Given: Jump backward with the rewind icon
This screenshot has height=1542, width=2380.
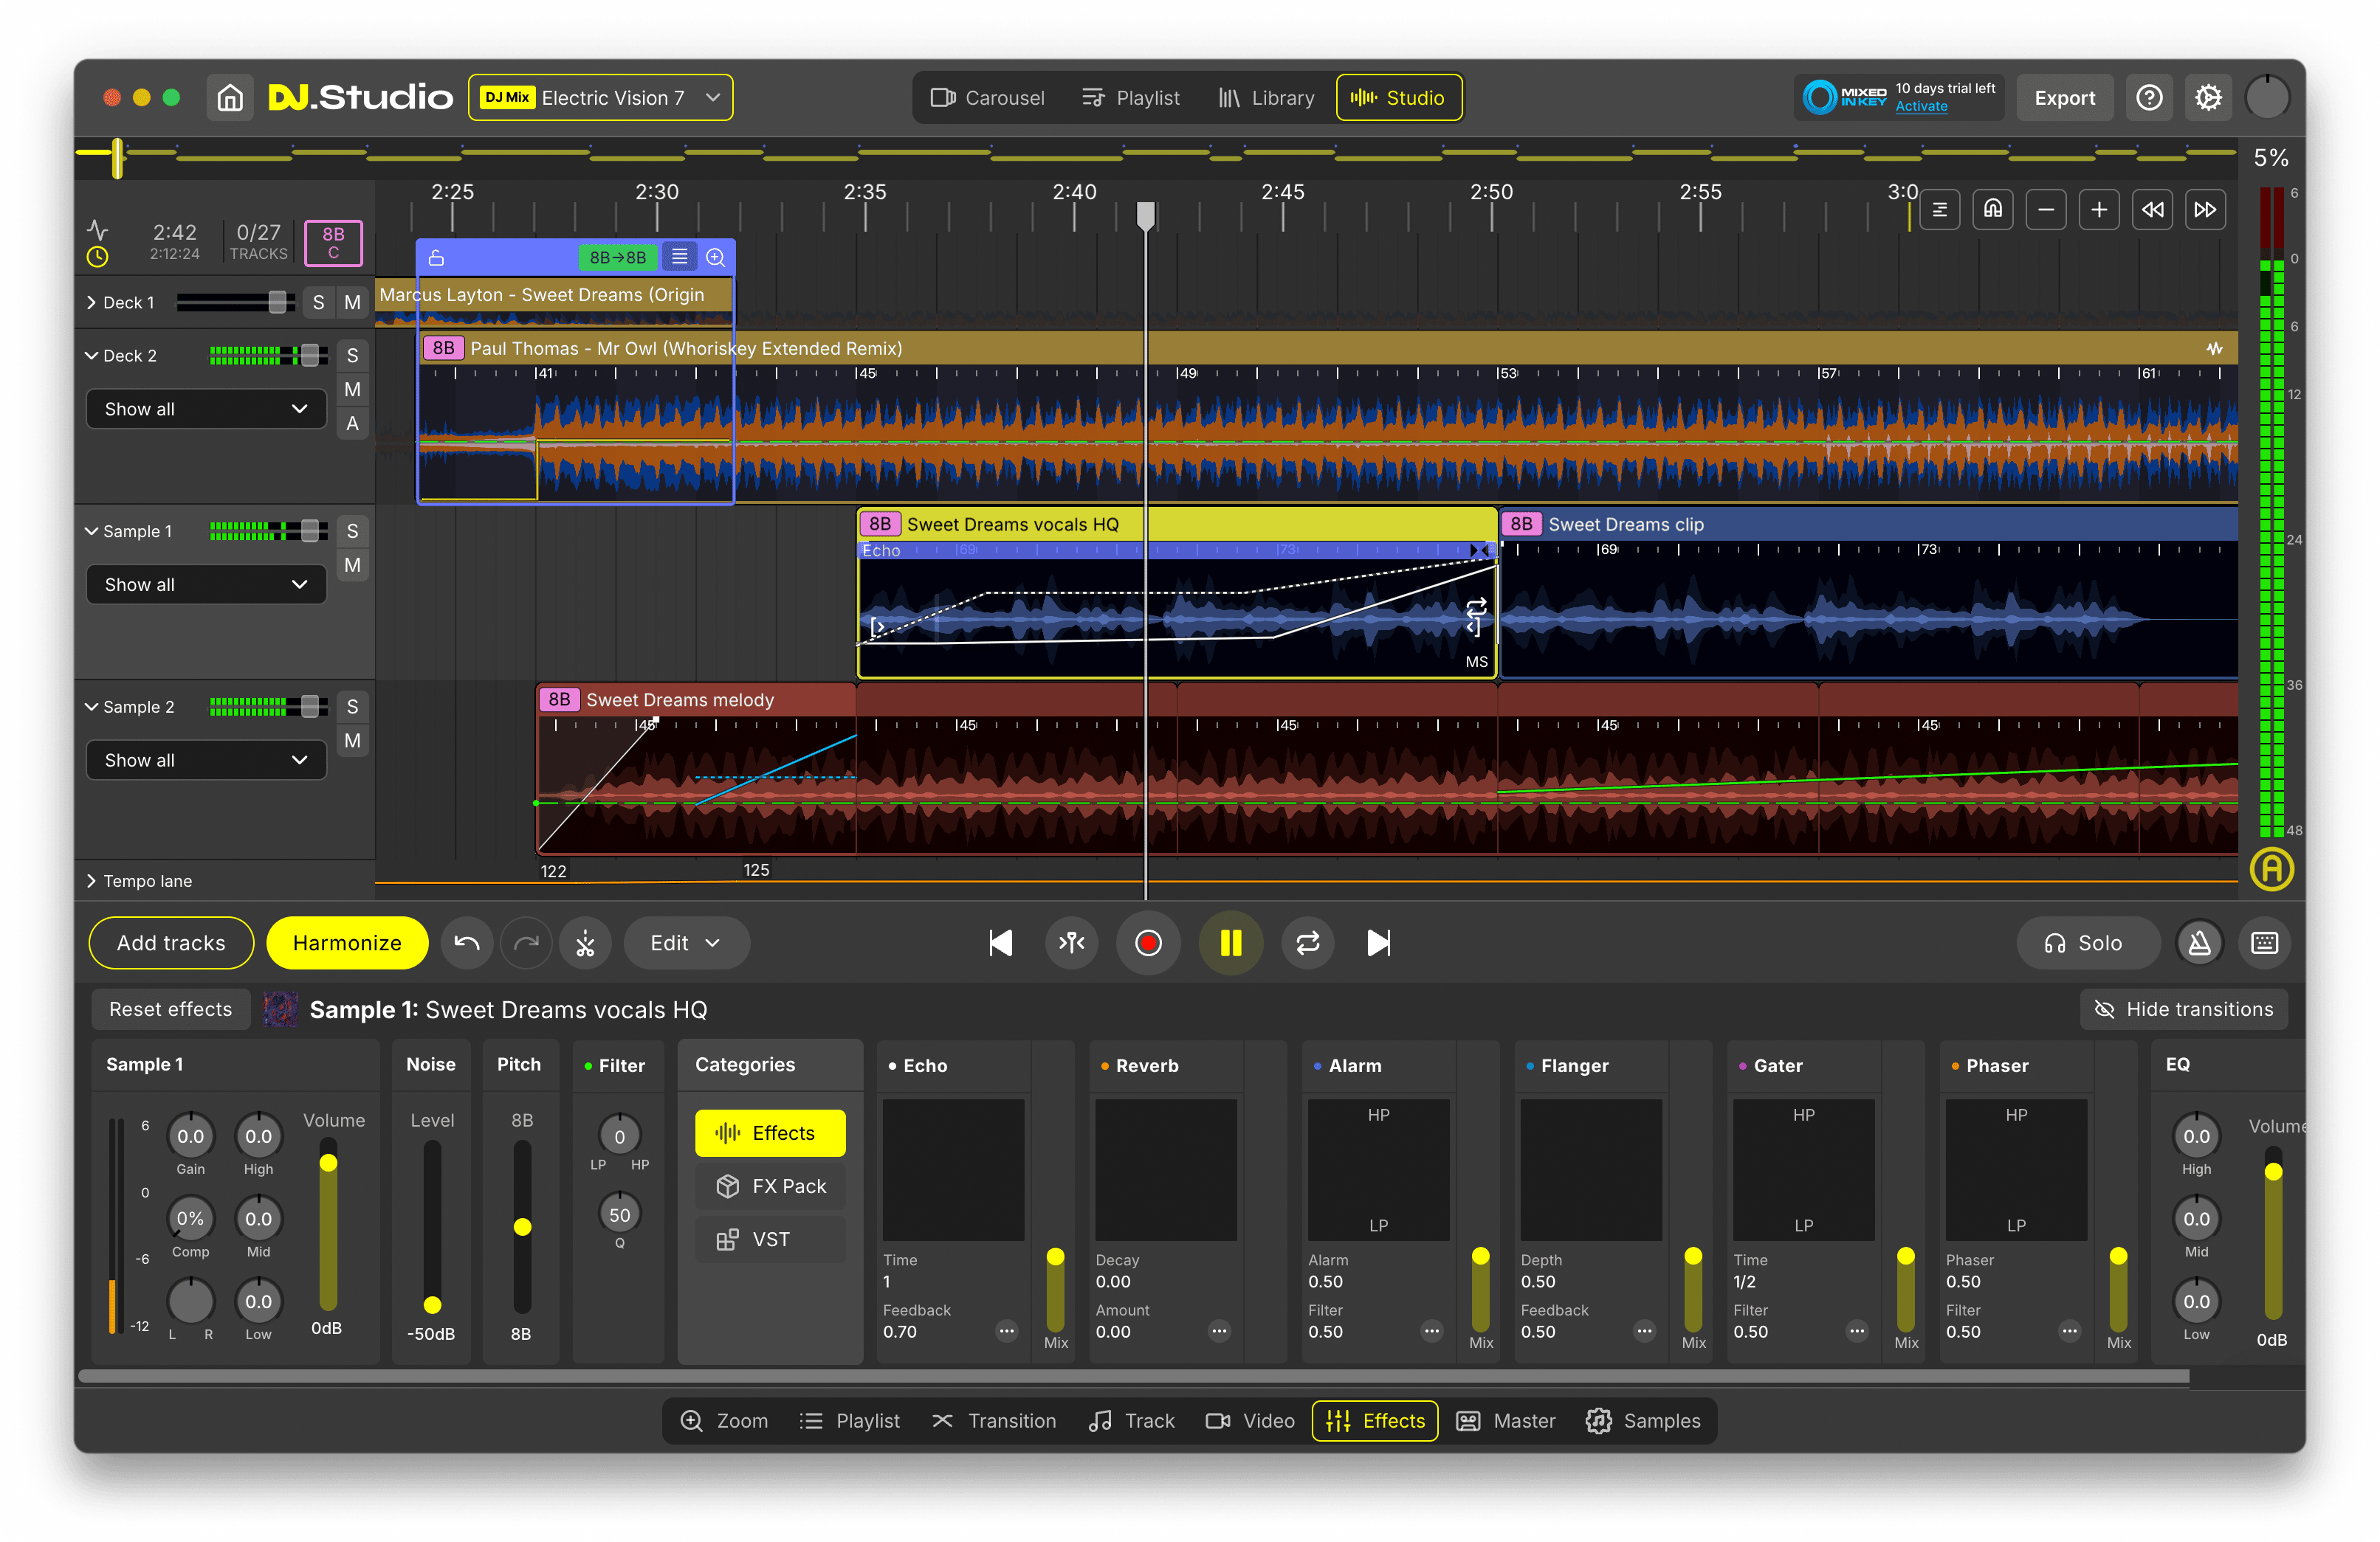Looking at the screenshot, I should (2152, 209).
